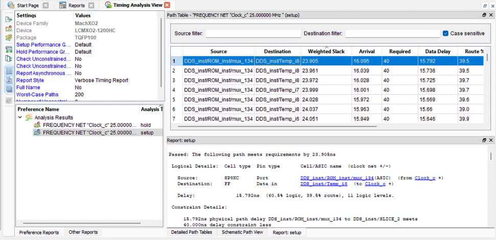The width and height of the screenshot is (496, 240).
Task: Click the topmost highlighted report icon in left toolbar
Action: (9, 71)
